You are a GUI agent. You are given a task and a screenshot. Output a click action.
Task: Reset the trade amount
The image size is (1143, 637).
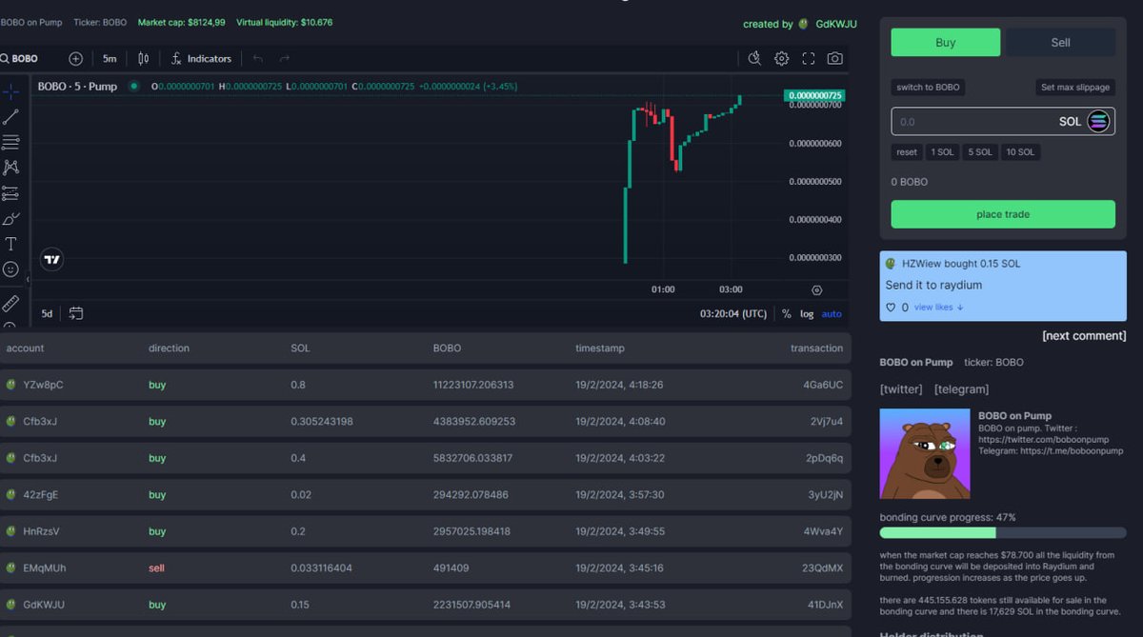pyautogui.click(x=907, y=152)
